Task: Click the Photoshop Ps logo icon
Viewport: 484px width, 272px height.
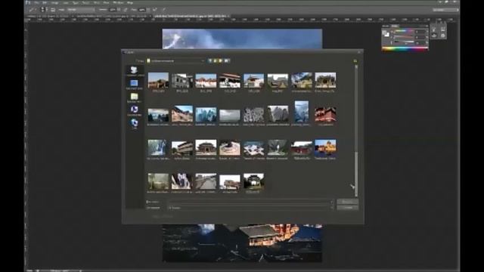Action: pyautogui.click(x=28, y=2)
